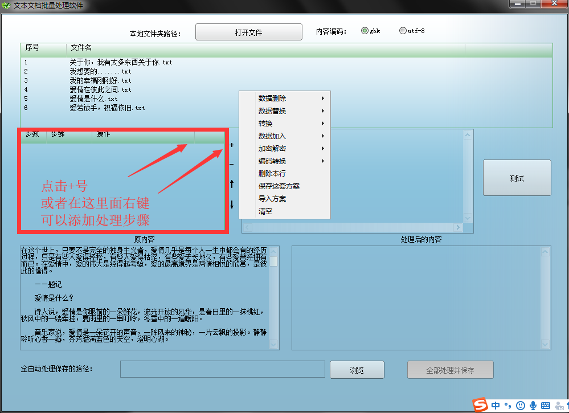The image size is (569, 413).
Task: Click the text '爱情是什么？' in 原内容
Action: point(54,298)
